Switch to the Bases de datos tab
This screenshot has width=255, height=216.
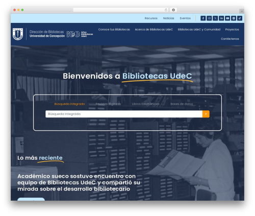click(182, 104)
